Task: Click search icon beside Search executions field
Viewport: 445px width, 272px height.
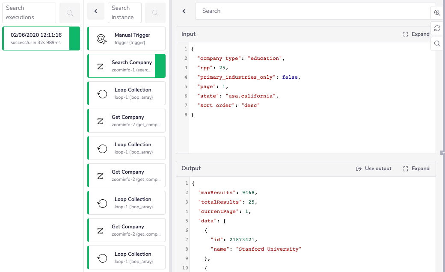Action: point(69,13)
